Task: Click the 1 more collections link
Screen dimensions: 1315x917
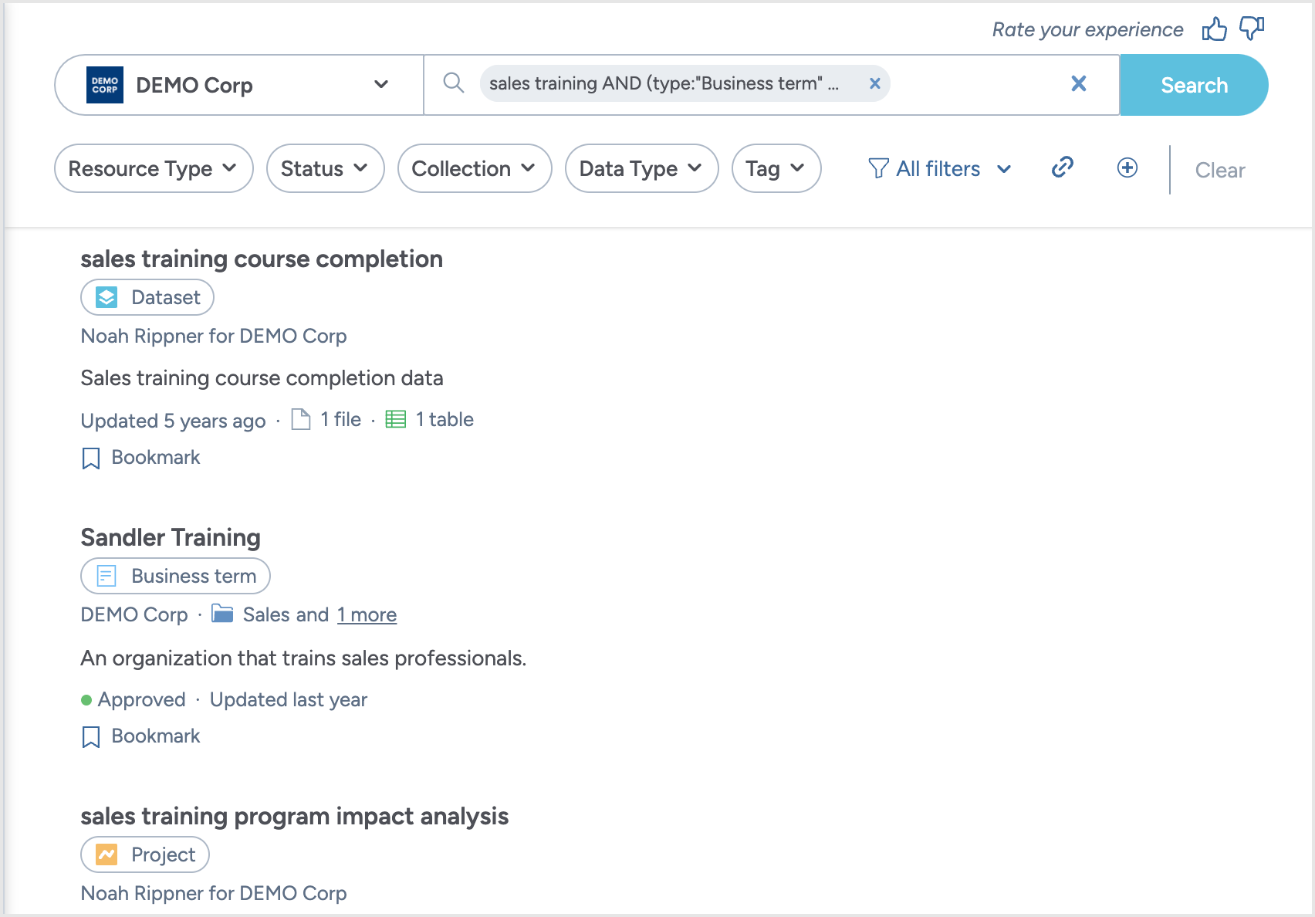Action: [x=367, y=614]
